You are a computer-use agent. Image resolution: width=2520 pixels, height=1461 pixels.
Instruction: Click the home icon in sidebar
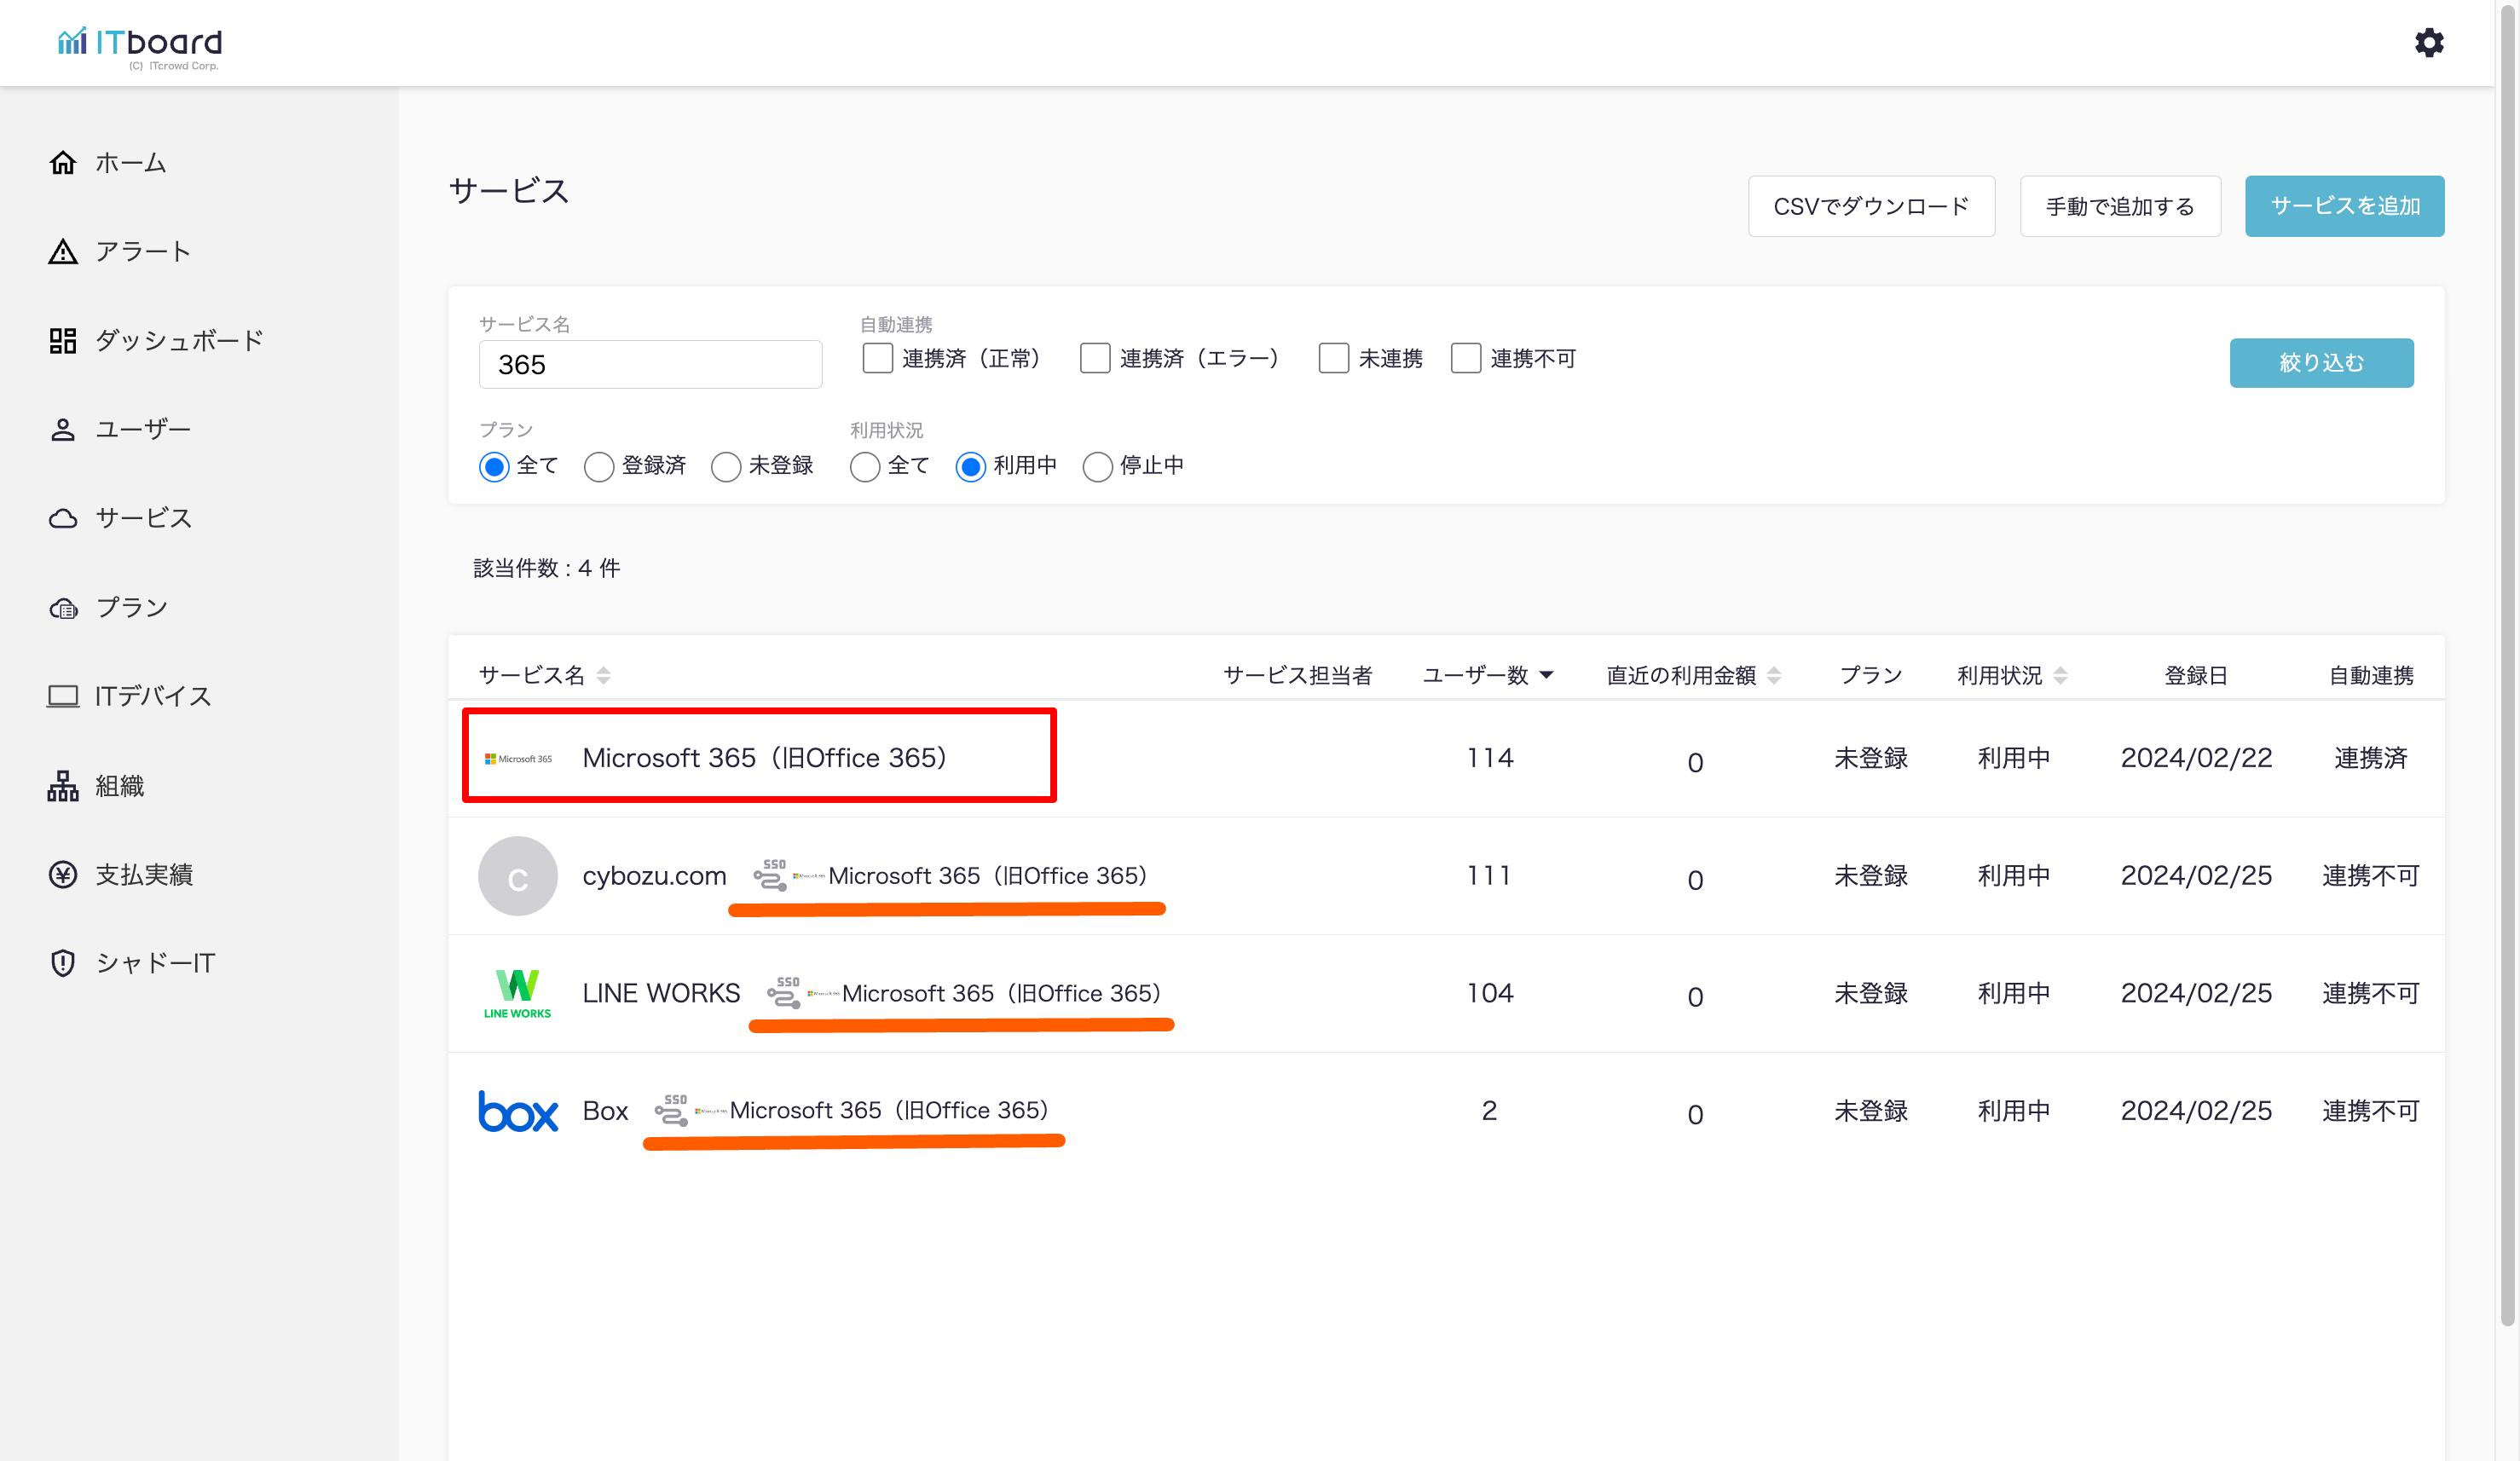pyautogui.click(x=63, y=163)
